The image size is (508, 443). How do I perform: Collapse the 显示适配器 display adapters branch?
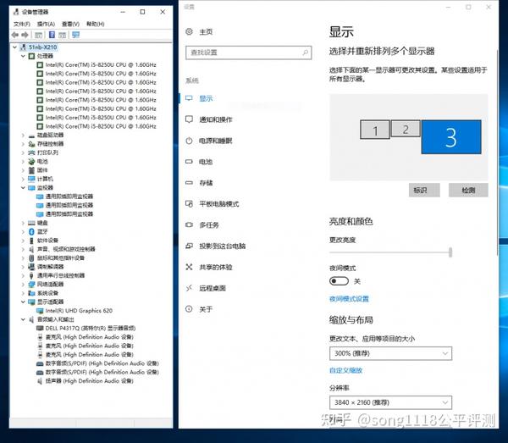coord(23,302)
